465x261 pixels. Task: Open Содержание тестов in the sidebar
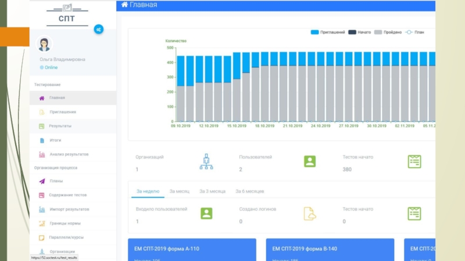click(67, 195)
